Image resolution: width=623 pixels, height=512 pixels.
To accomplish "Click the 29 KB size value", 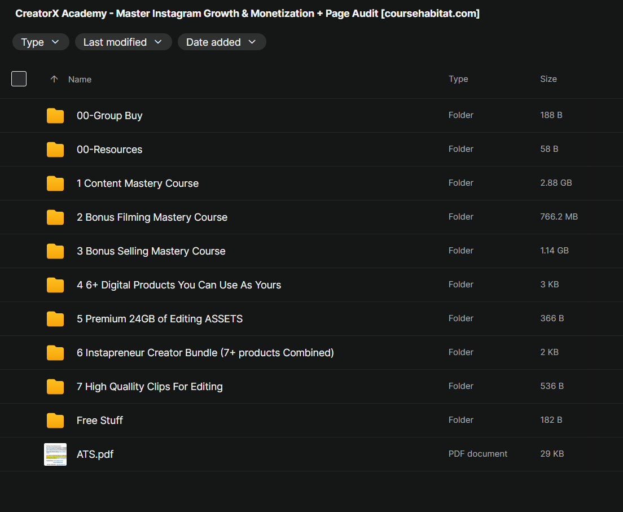I will coord(552,453).
